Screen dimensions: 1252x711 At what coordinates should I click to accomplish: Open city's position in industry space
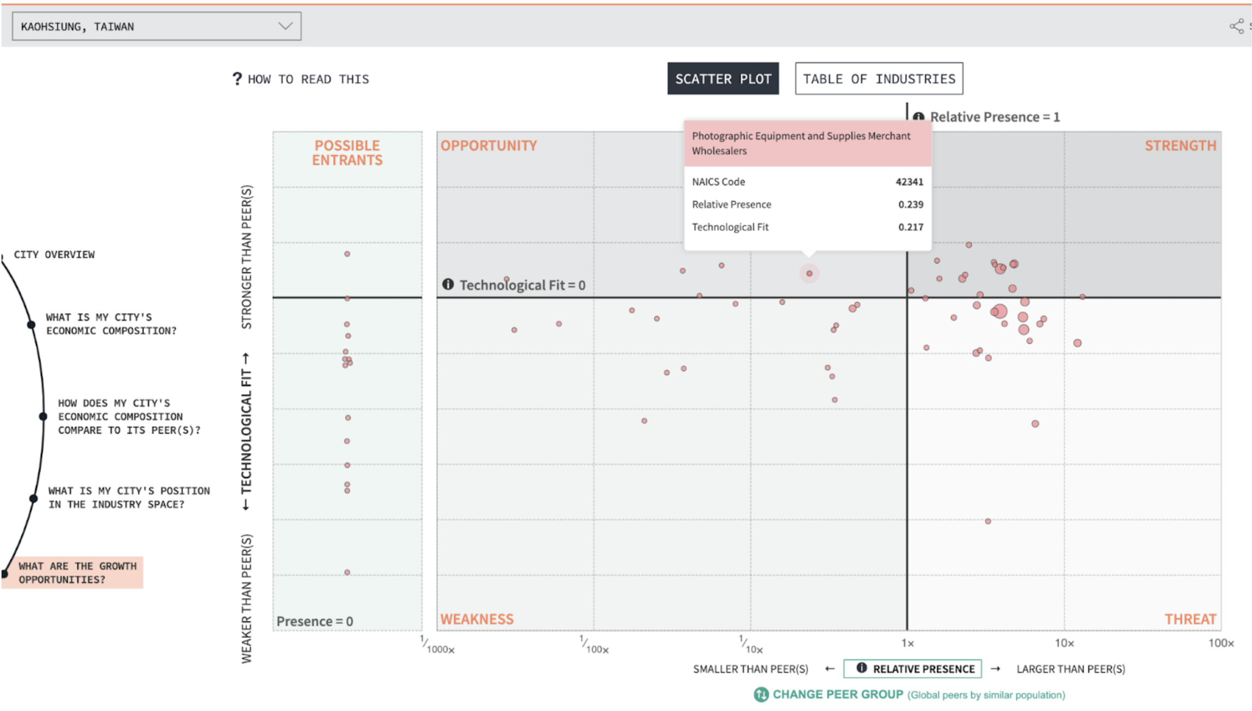coord(129,497)
